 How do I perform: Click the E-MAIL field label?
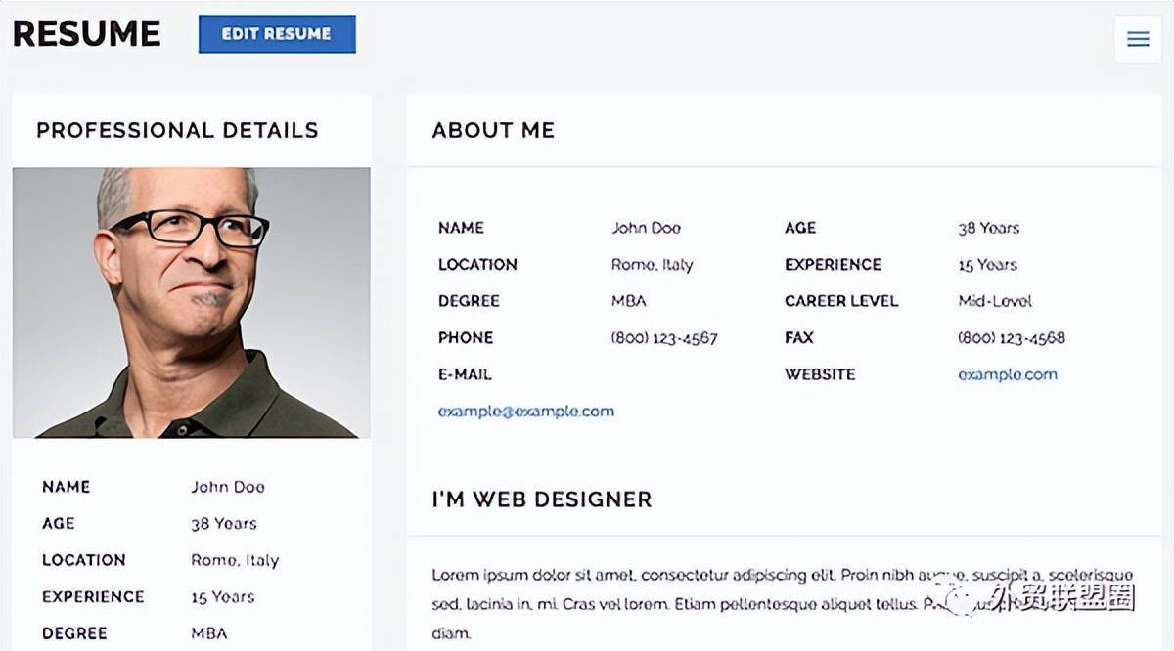[465, 374]
